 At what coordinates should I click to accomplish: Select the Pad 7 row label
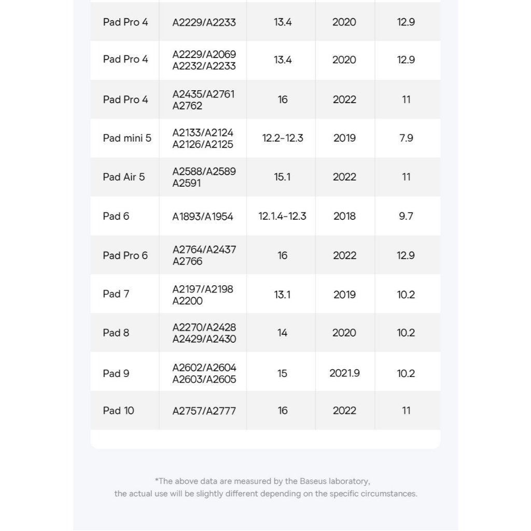click(x=116, y=294)
